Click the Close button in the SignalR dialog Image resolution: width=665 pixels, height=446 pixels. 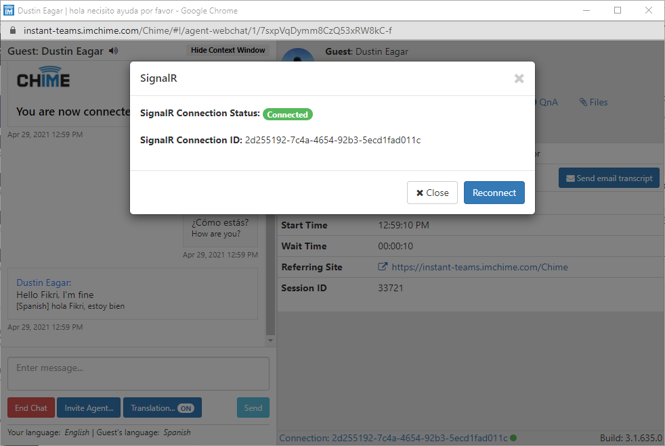(432, 193)
